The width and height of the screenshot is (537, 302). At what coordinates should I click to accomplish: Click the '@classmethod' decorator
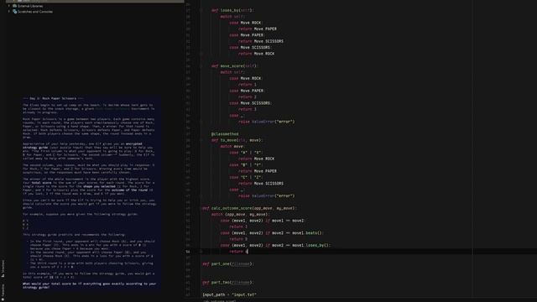[225, 134]
